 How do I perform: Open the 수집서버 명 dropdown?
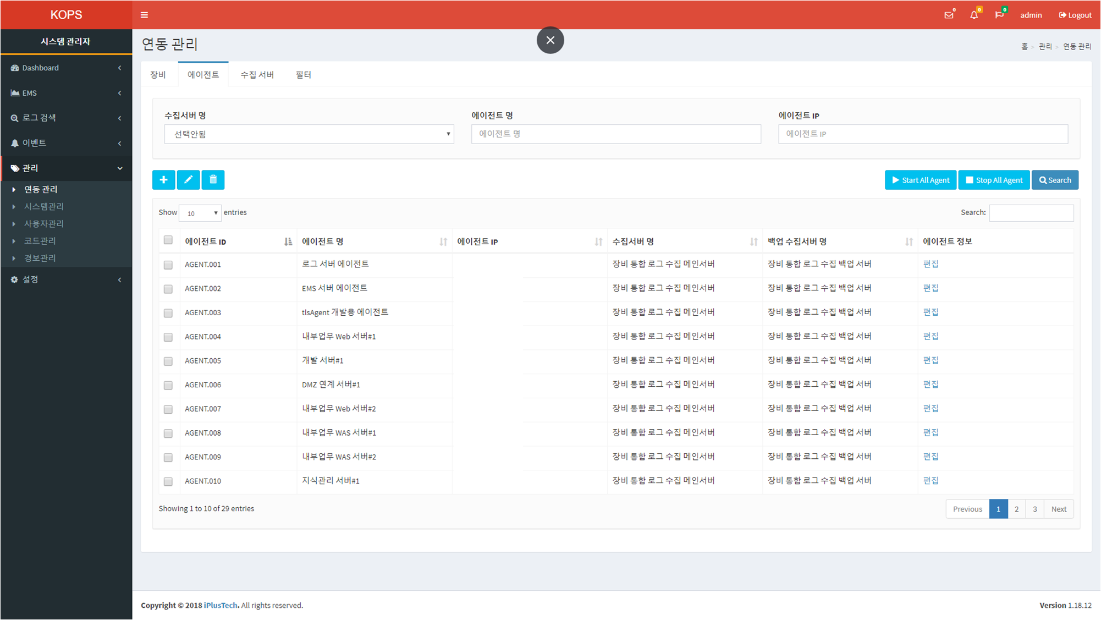[x=309, y=134]
